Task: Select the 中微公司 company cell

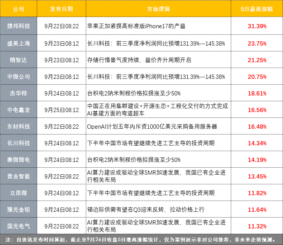Action: (x=19, y=77)
